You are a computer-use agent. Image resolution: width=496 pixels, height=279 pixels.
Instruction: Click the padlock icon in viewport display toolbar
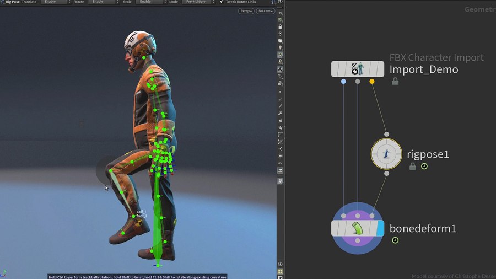click(x=281, y=26)
